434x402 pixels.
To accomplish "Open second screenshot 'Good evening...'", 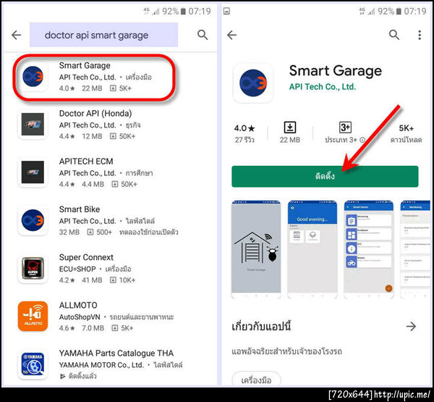I will (312, 249).
